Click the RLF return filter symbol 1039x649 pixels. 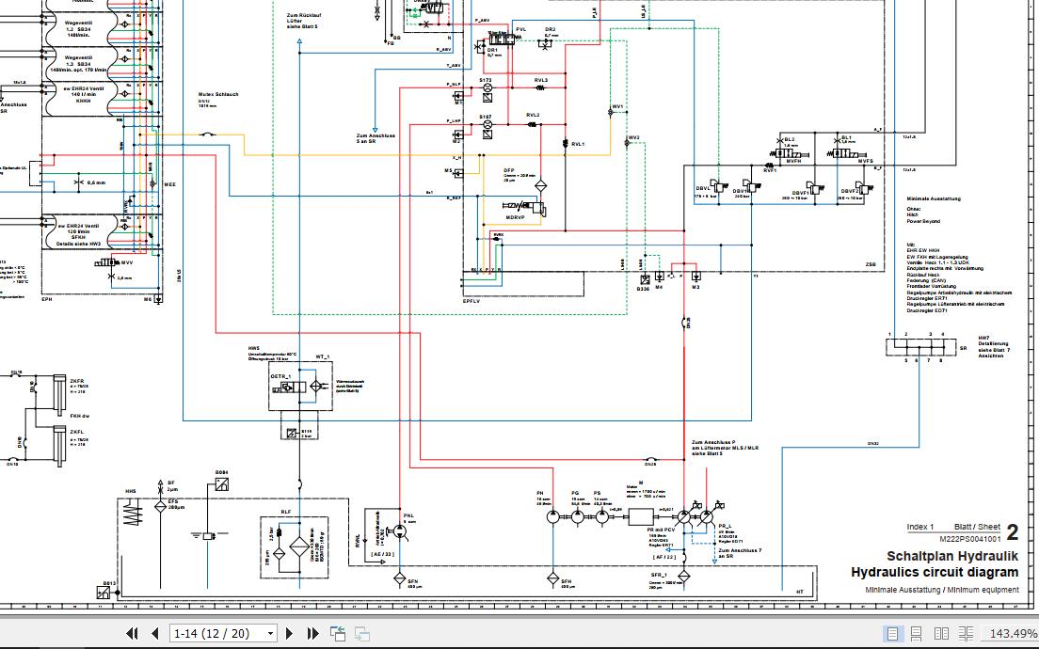coord(294,547)
